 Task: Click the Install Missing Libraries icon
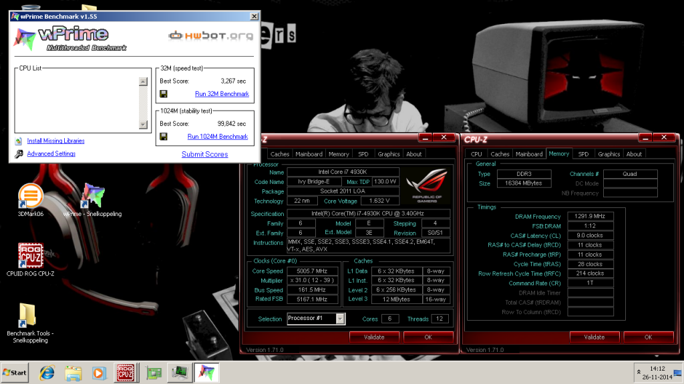18,141
